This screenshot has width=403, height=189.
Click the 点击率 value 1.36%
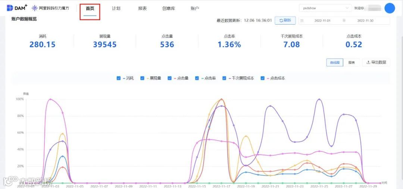(x=229, y=44)
